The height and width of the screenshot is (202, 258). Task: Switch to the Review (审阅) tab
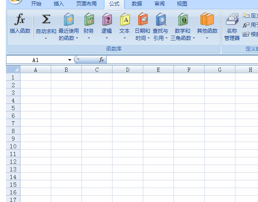[159, 3]
